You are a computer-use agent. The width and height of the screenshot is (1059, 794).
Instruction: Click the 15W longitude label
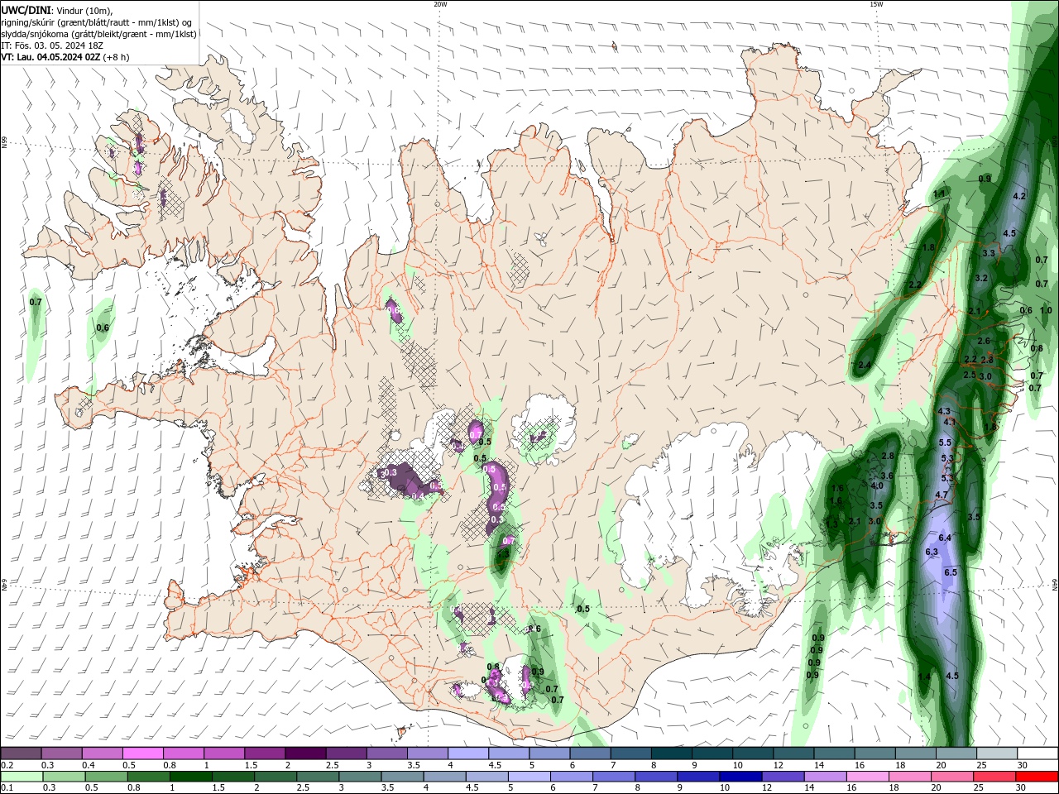pos(876,4)
